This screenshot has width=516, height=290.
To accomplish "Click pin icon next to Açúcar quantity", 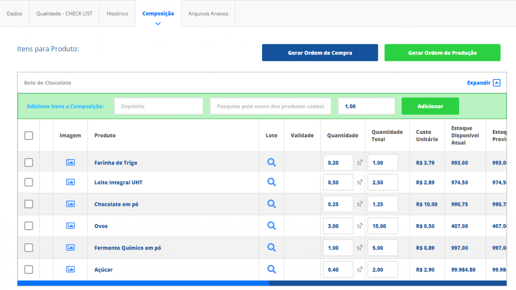I will 360,269.
